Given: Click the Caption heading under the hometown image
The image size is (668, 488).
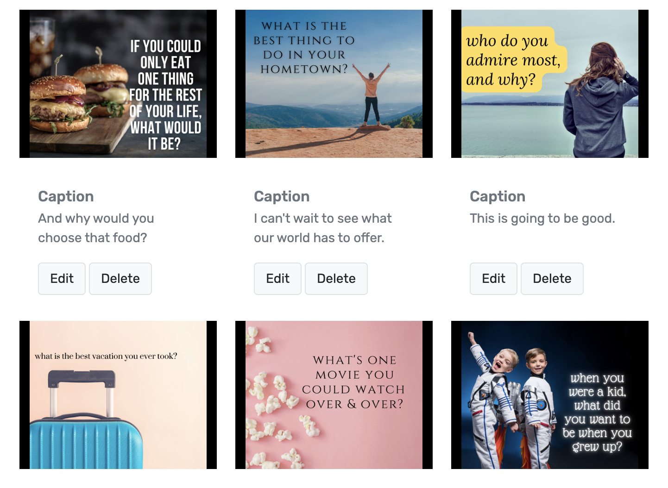Looking at the screenshot, I should (x=282, y=196).
